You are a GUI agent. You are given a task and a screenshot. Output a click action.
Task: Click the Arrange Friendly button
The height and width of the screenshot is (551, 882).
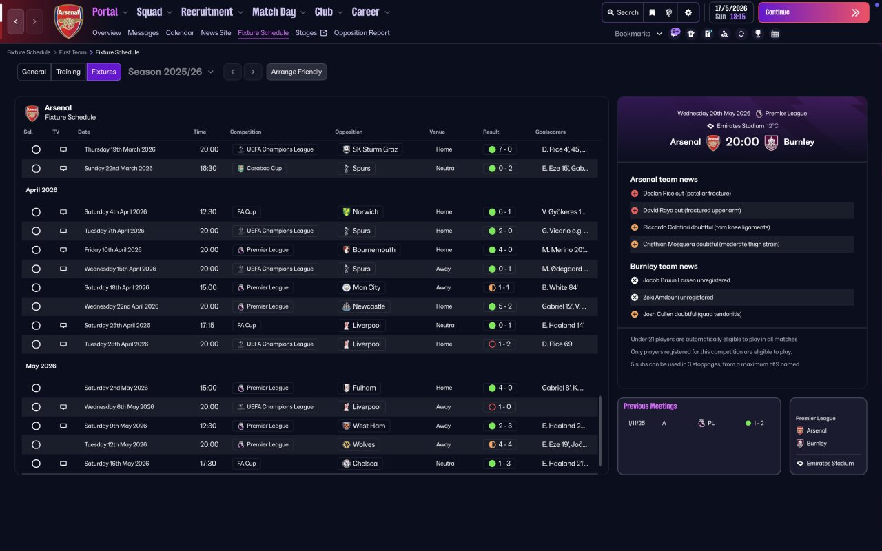[x=296, y=72]
